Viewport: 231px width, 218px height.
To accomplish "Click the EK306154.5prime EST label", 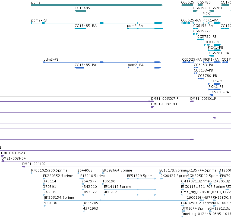I will click(x=59, y=198).
